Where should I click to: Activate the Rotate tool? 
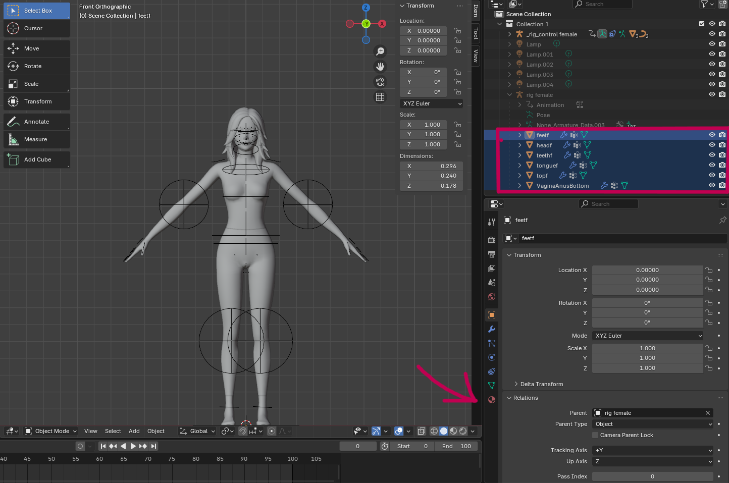tap(37, 66)
